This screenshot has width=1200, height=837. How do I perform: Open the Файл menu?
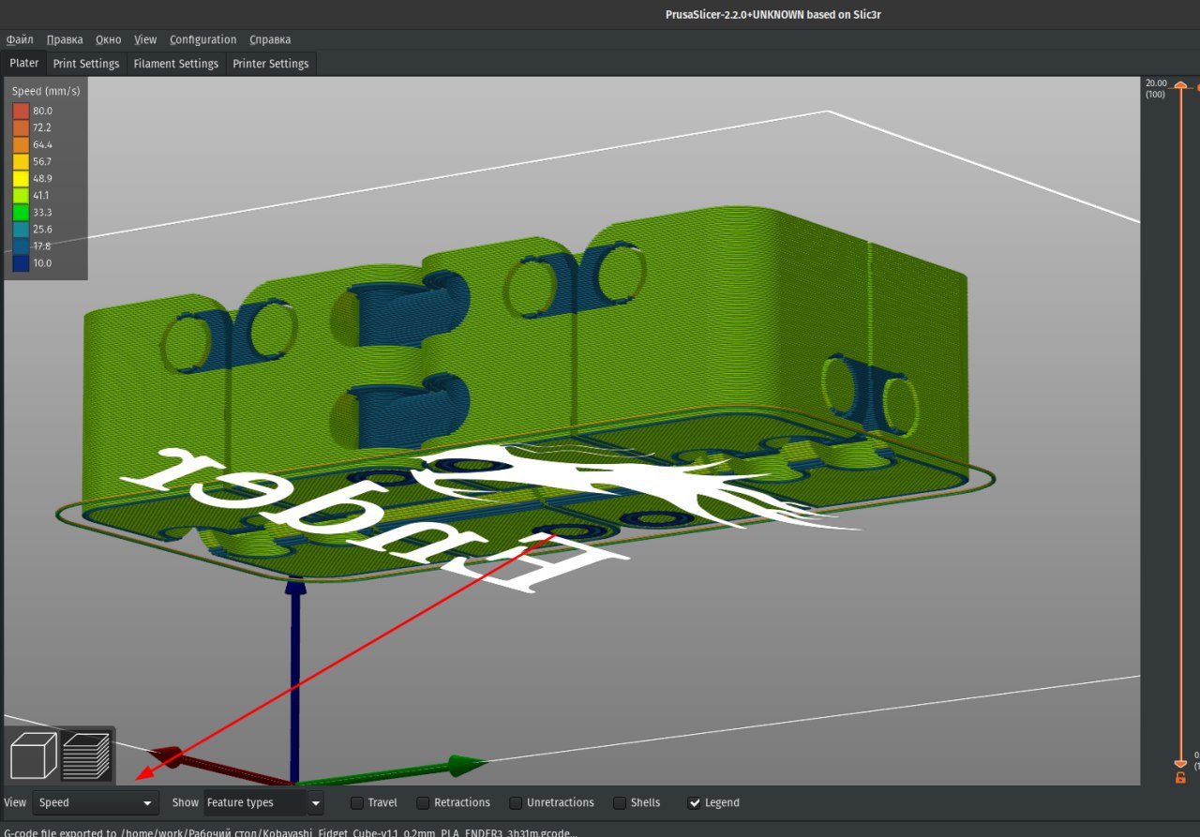tap(20, 39)
